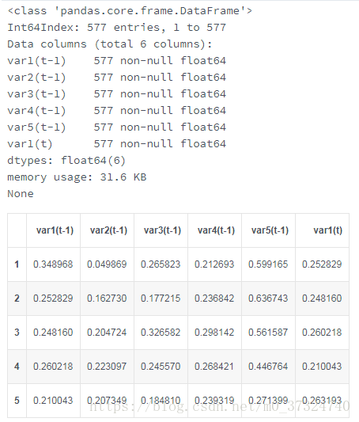This screenshot has height=422, width=359.
Task: Click the var2(t-1) column header
Action: coord(108,230)
